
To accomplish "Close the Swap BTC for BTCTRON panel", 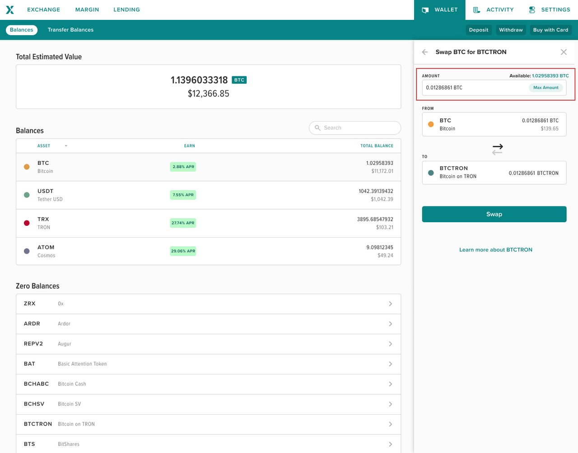I will click(x=564, y=52).
